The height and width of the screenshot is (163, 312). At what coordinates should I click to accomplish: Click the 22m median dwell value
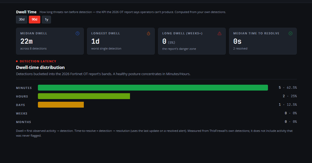pos(26,41)
